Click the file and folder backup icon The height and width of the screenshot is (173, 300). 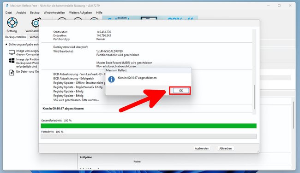(12, 73)
